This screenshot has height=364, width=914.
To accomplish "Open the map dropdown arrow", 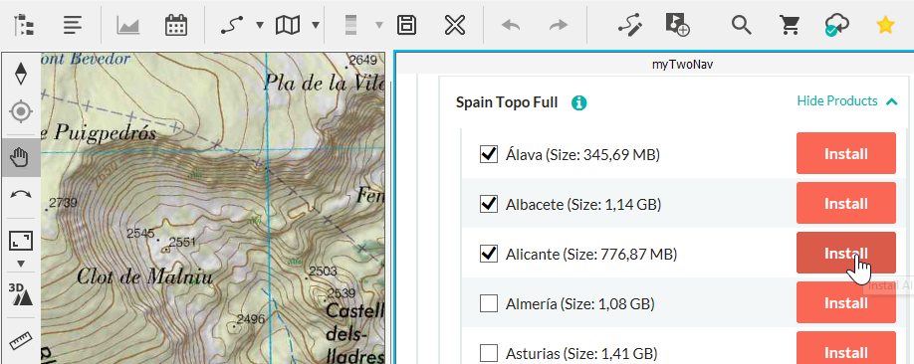I will [316, 25].
